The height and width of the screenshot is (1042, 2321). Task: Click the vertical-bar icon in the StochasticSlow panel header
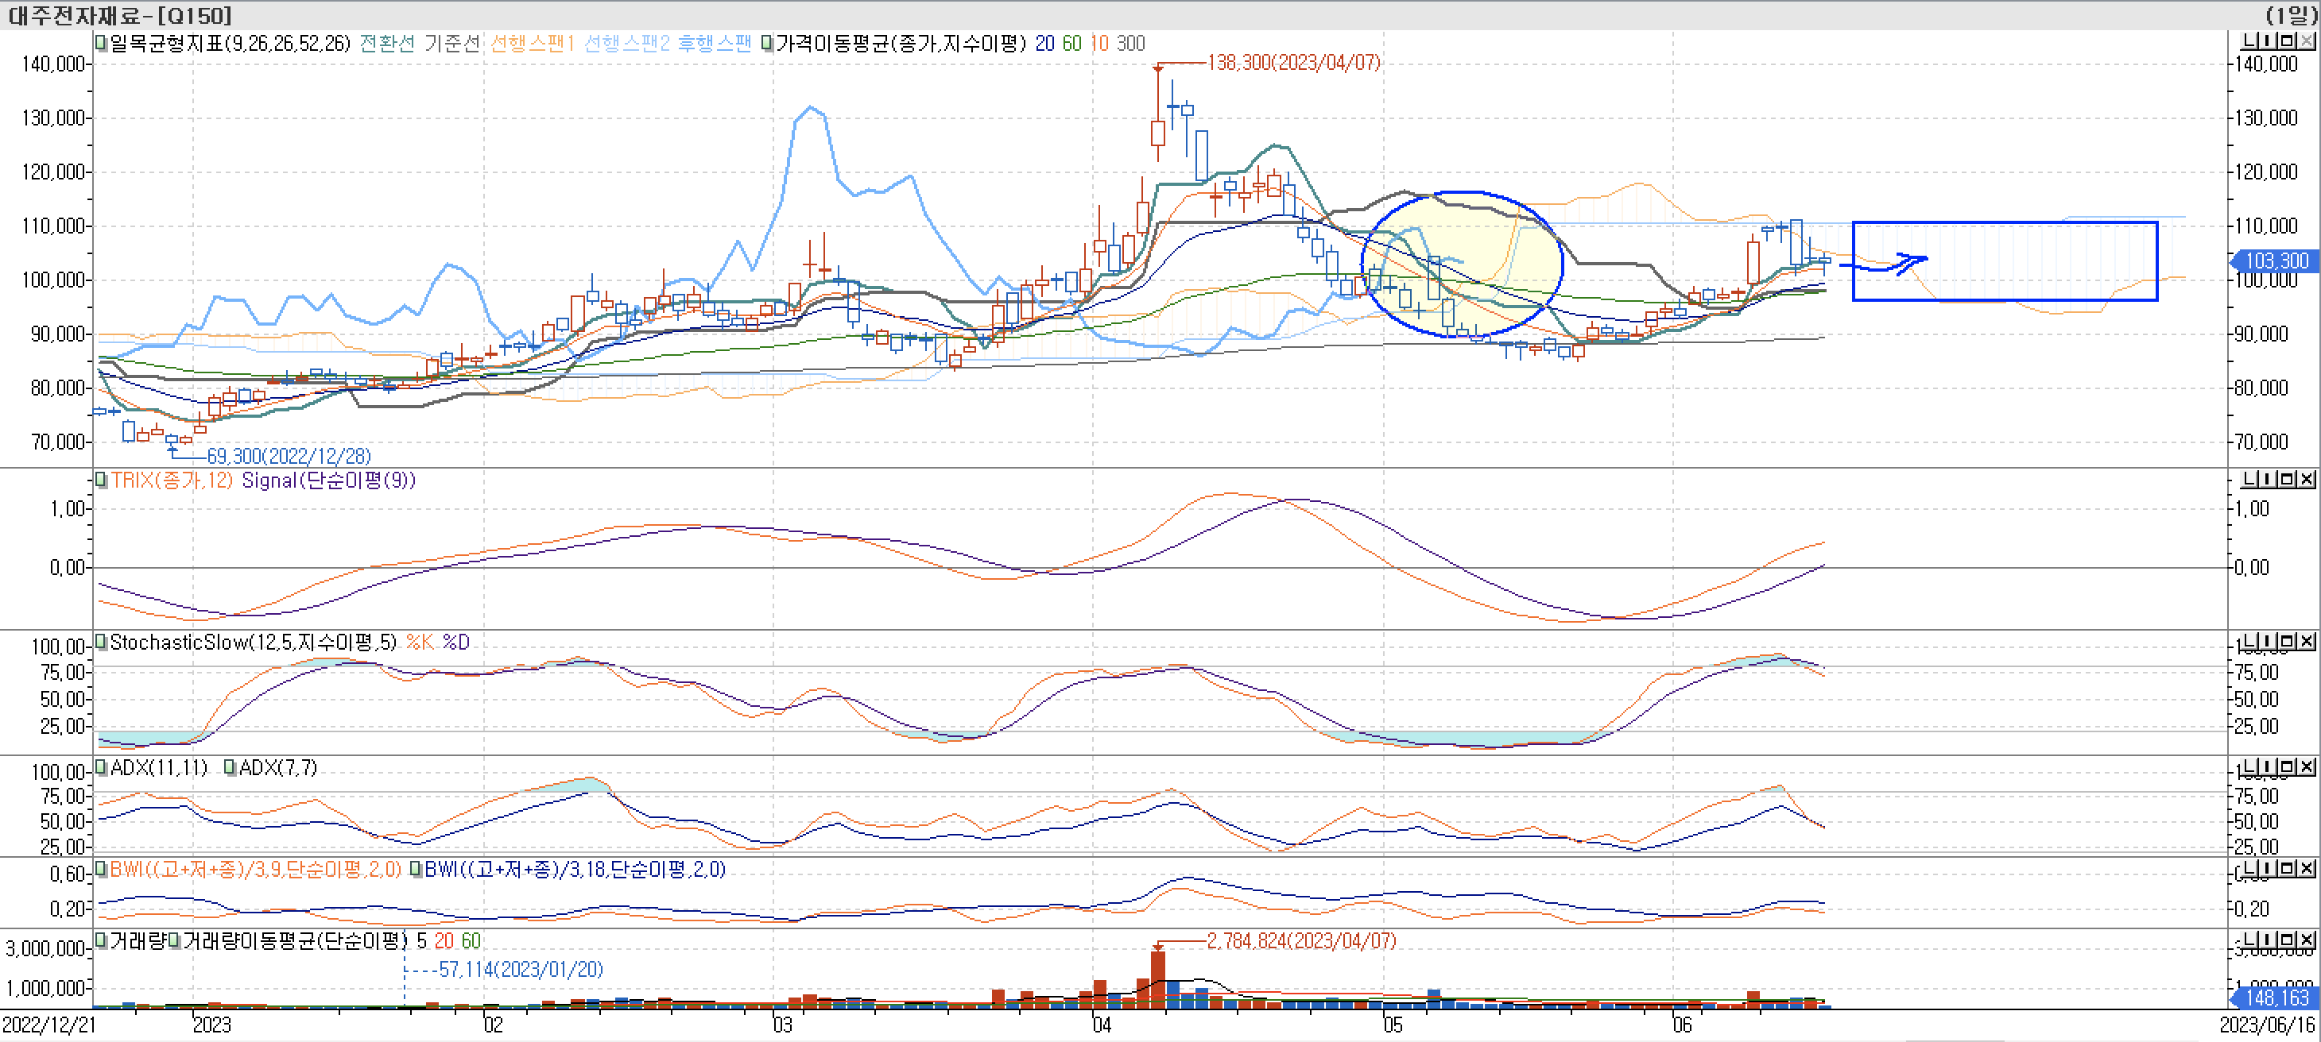click(x=2268, y=640)
